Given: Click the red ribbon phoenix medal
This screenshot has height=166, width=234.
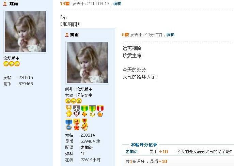Looking at the screenshot, I should coord(84,124).
